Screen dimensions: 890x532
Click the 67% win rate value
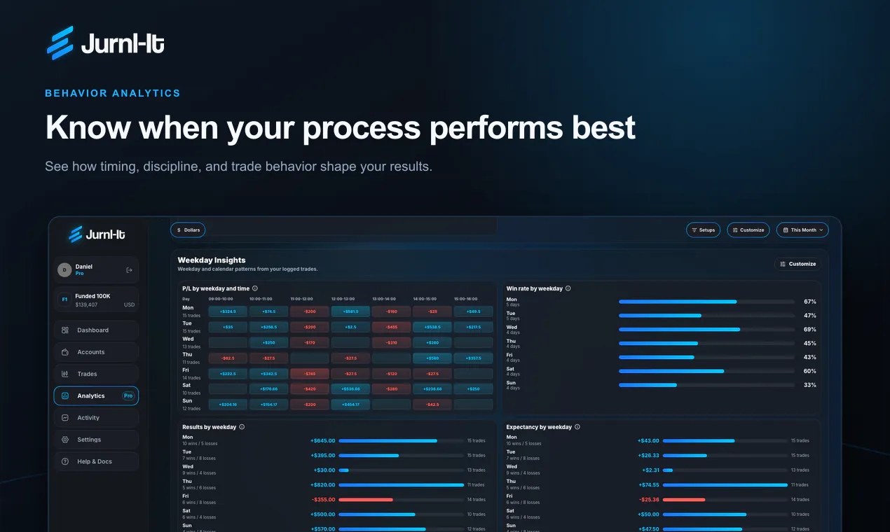point(810,302)
